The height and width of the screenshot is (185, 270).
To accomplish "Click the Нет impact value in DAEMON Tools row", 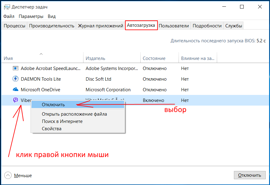I will click(x=185, y=79).
